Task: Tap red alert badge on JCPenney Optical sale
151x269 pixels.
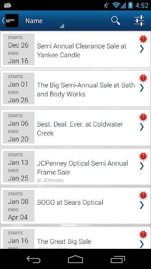Action: (143, 156)
